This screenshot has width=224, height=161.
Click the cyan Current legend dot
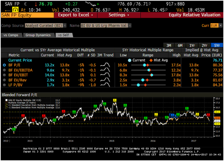[129, 60]
